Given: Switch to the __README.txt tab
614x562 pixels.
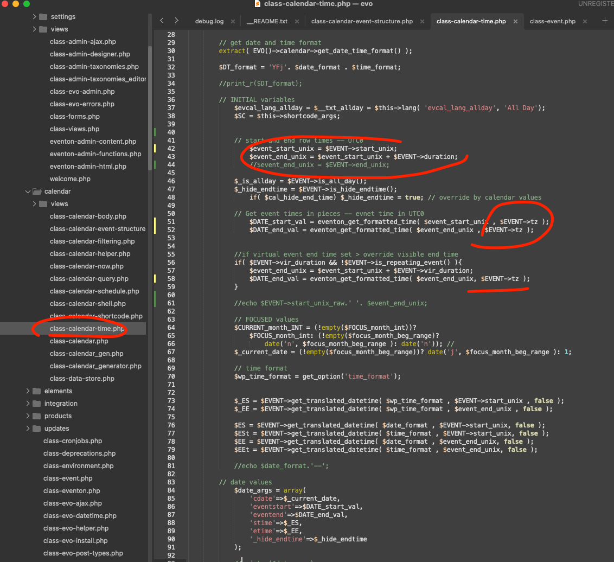Looking at the screenshot, I should [x=267, y=21].
